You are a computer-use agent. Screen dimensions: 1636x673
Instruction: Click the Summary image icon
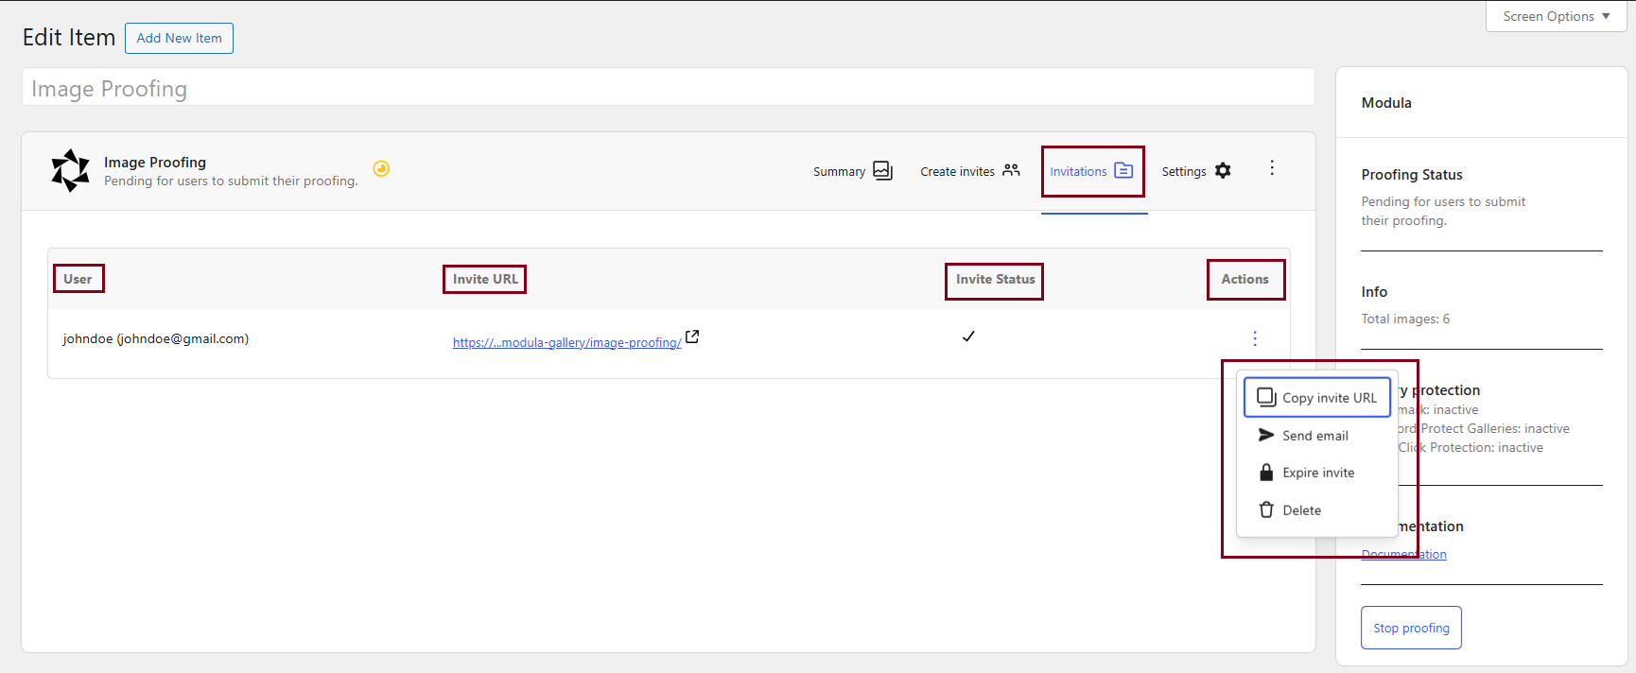click(882, 170)
